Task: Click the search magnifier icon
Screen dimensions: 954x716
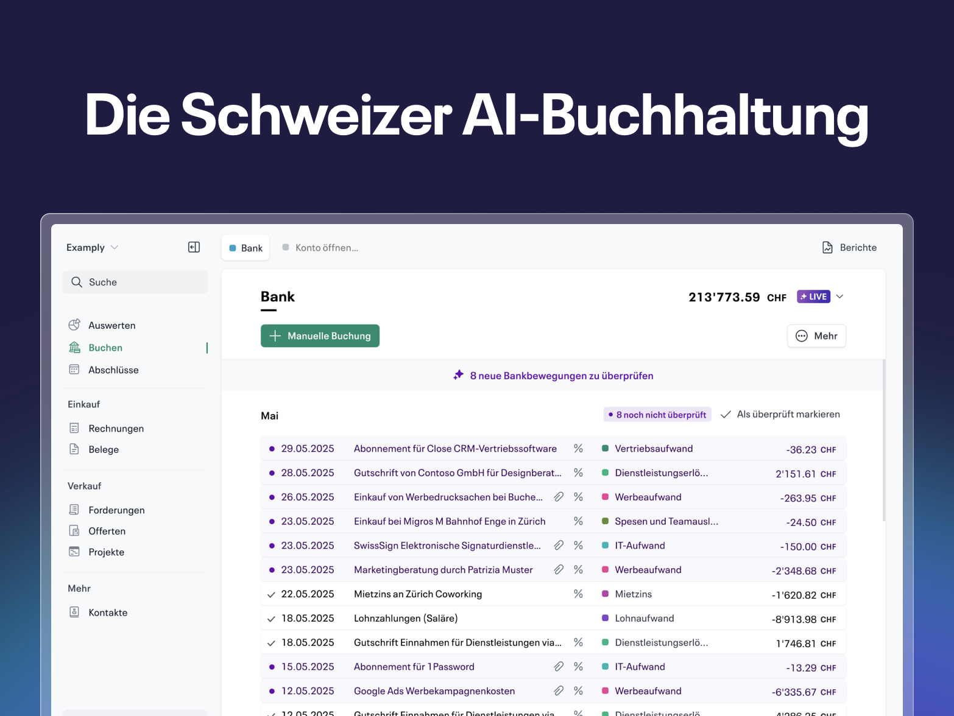Action: [x=77, y=282]
